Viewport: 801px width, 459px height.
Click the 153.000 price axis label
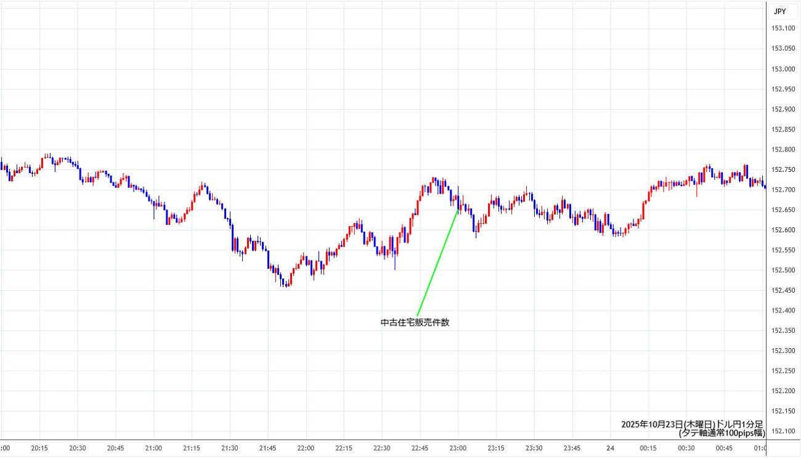(x=783, y=69)
